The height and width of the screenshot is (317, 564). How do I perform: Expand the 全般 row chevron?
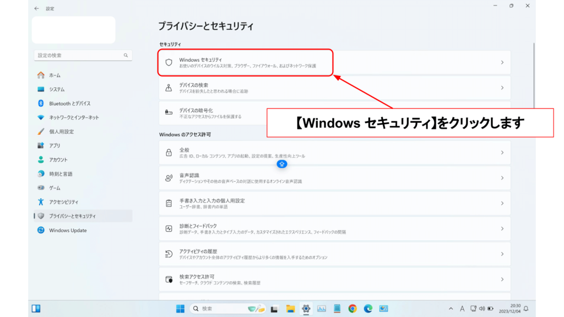point(502,152)
